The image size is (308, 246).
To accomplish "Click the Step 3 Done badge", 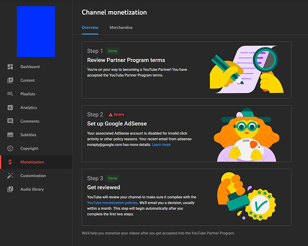I will click(112, 178).
